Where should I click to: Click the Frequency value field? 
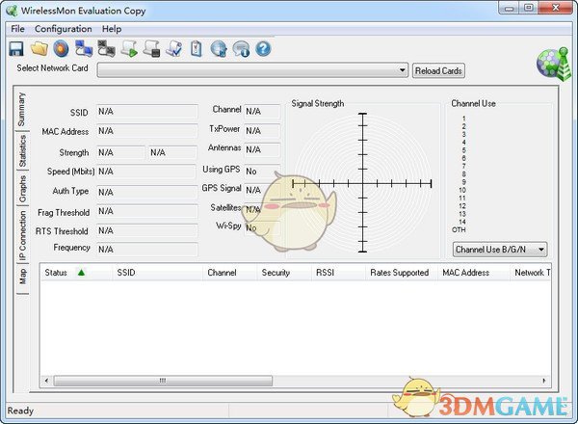147,250
